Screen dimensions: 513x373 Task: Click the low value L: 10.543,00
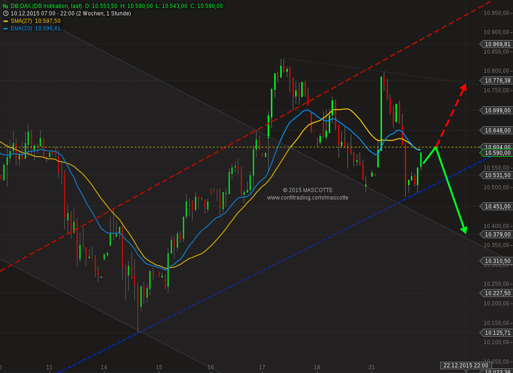pos(172,6)
